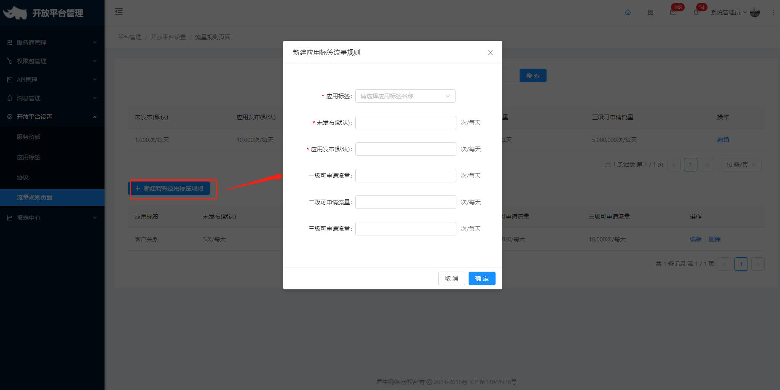780x390 pixels.
Task: Click 流量规则页面 breadcrumb text
Action: pos(213,37)
